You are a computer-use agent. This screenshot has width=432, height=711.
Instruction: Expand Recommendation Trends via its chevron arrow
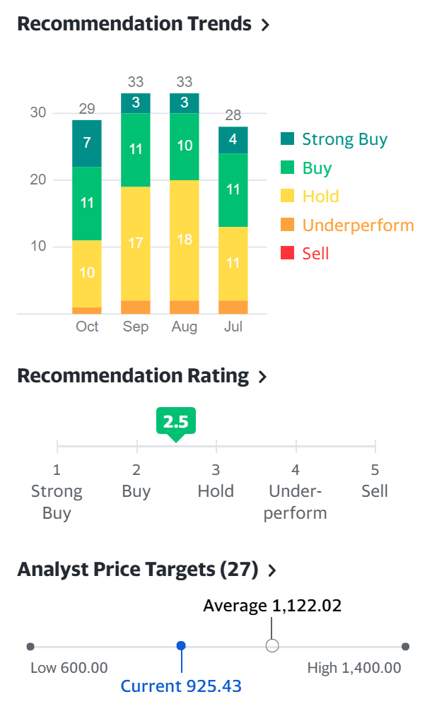pyautogui.click(x=266, y=25)
